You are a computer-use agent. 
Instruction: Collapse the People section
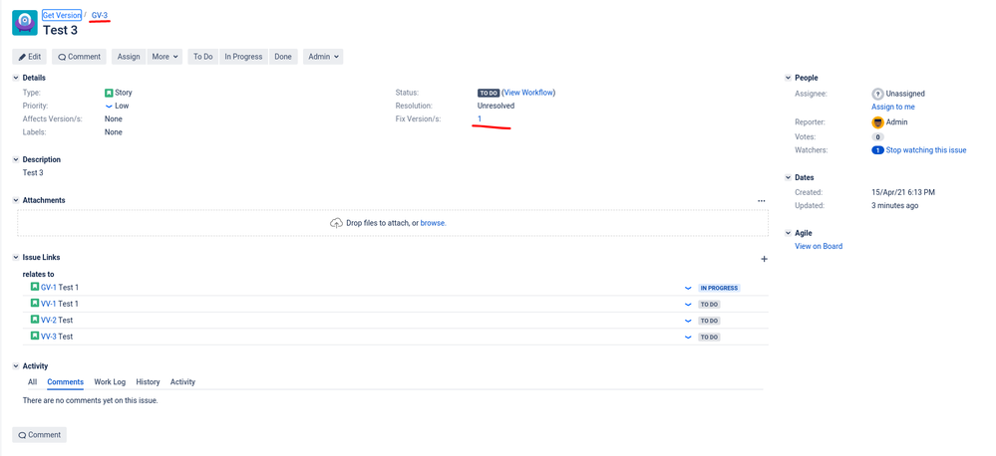(x=789, y=78)
